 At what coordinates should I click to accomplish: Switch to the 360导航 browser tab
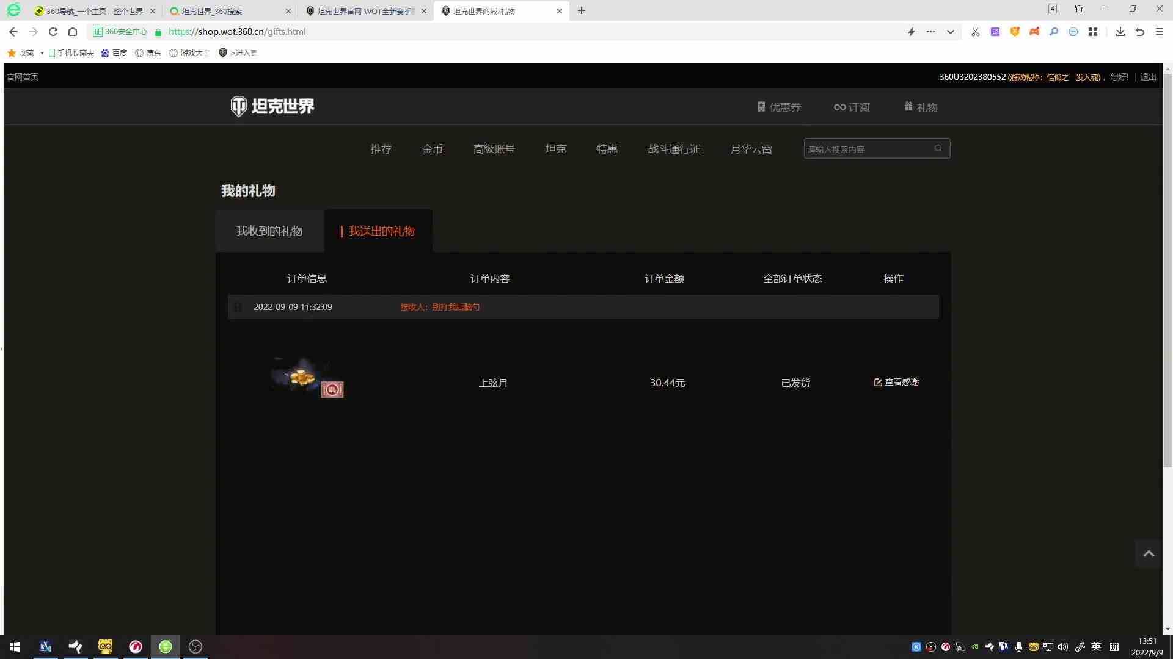click(95, 11)
